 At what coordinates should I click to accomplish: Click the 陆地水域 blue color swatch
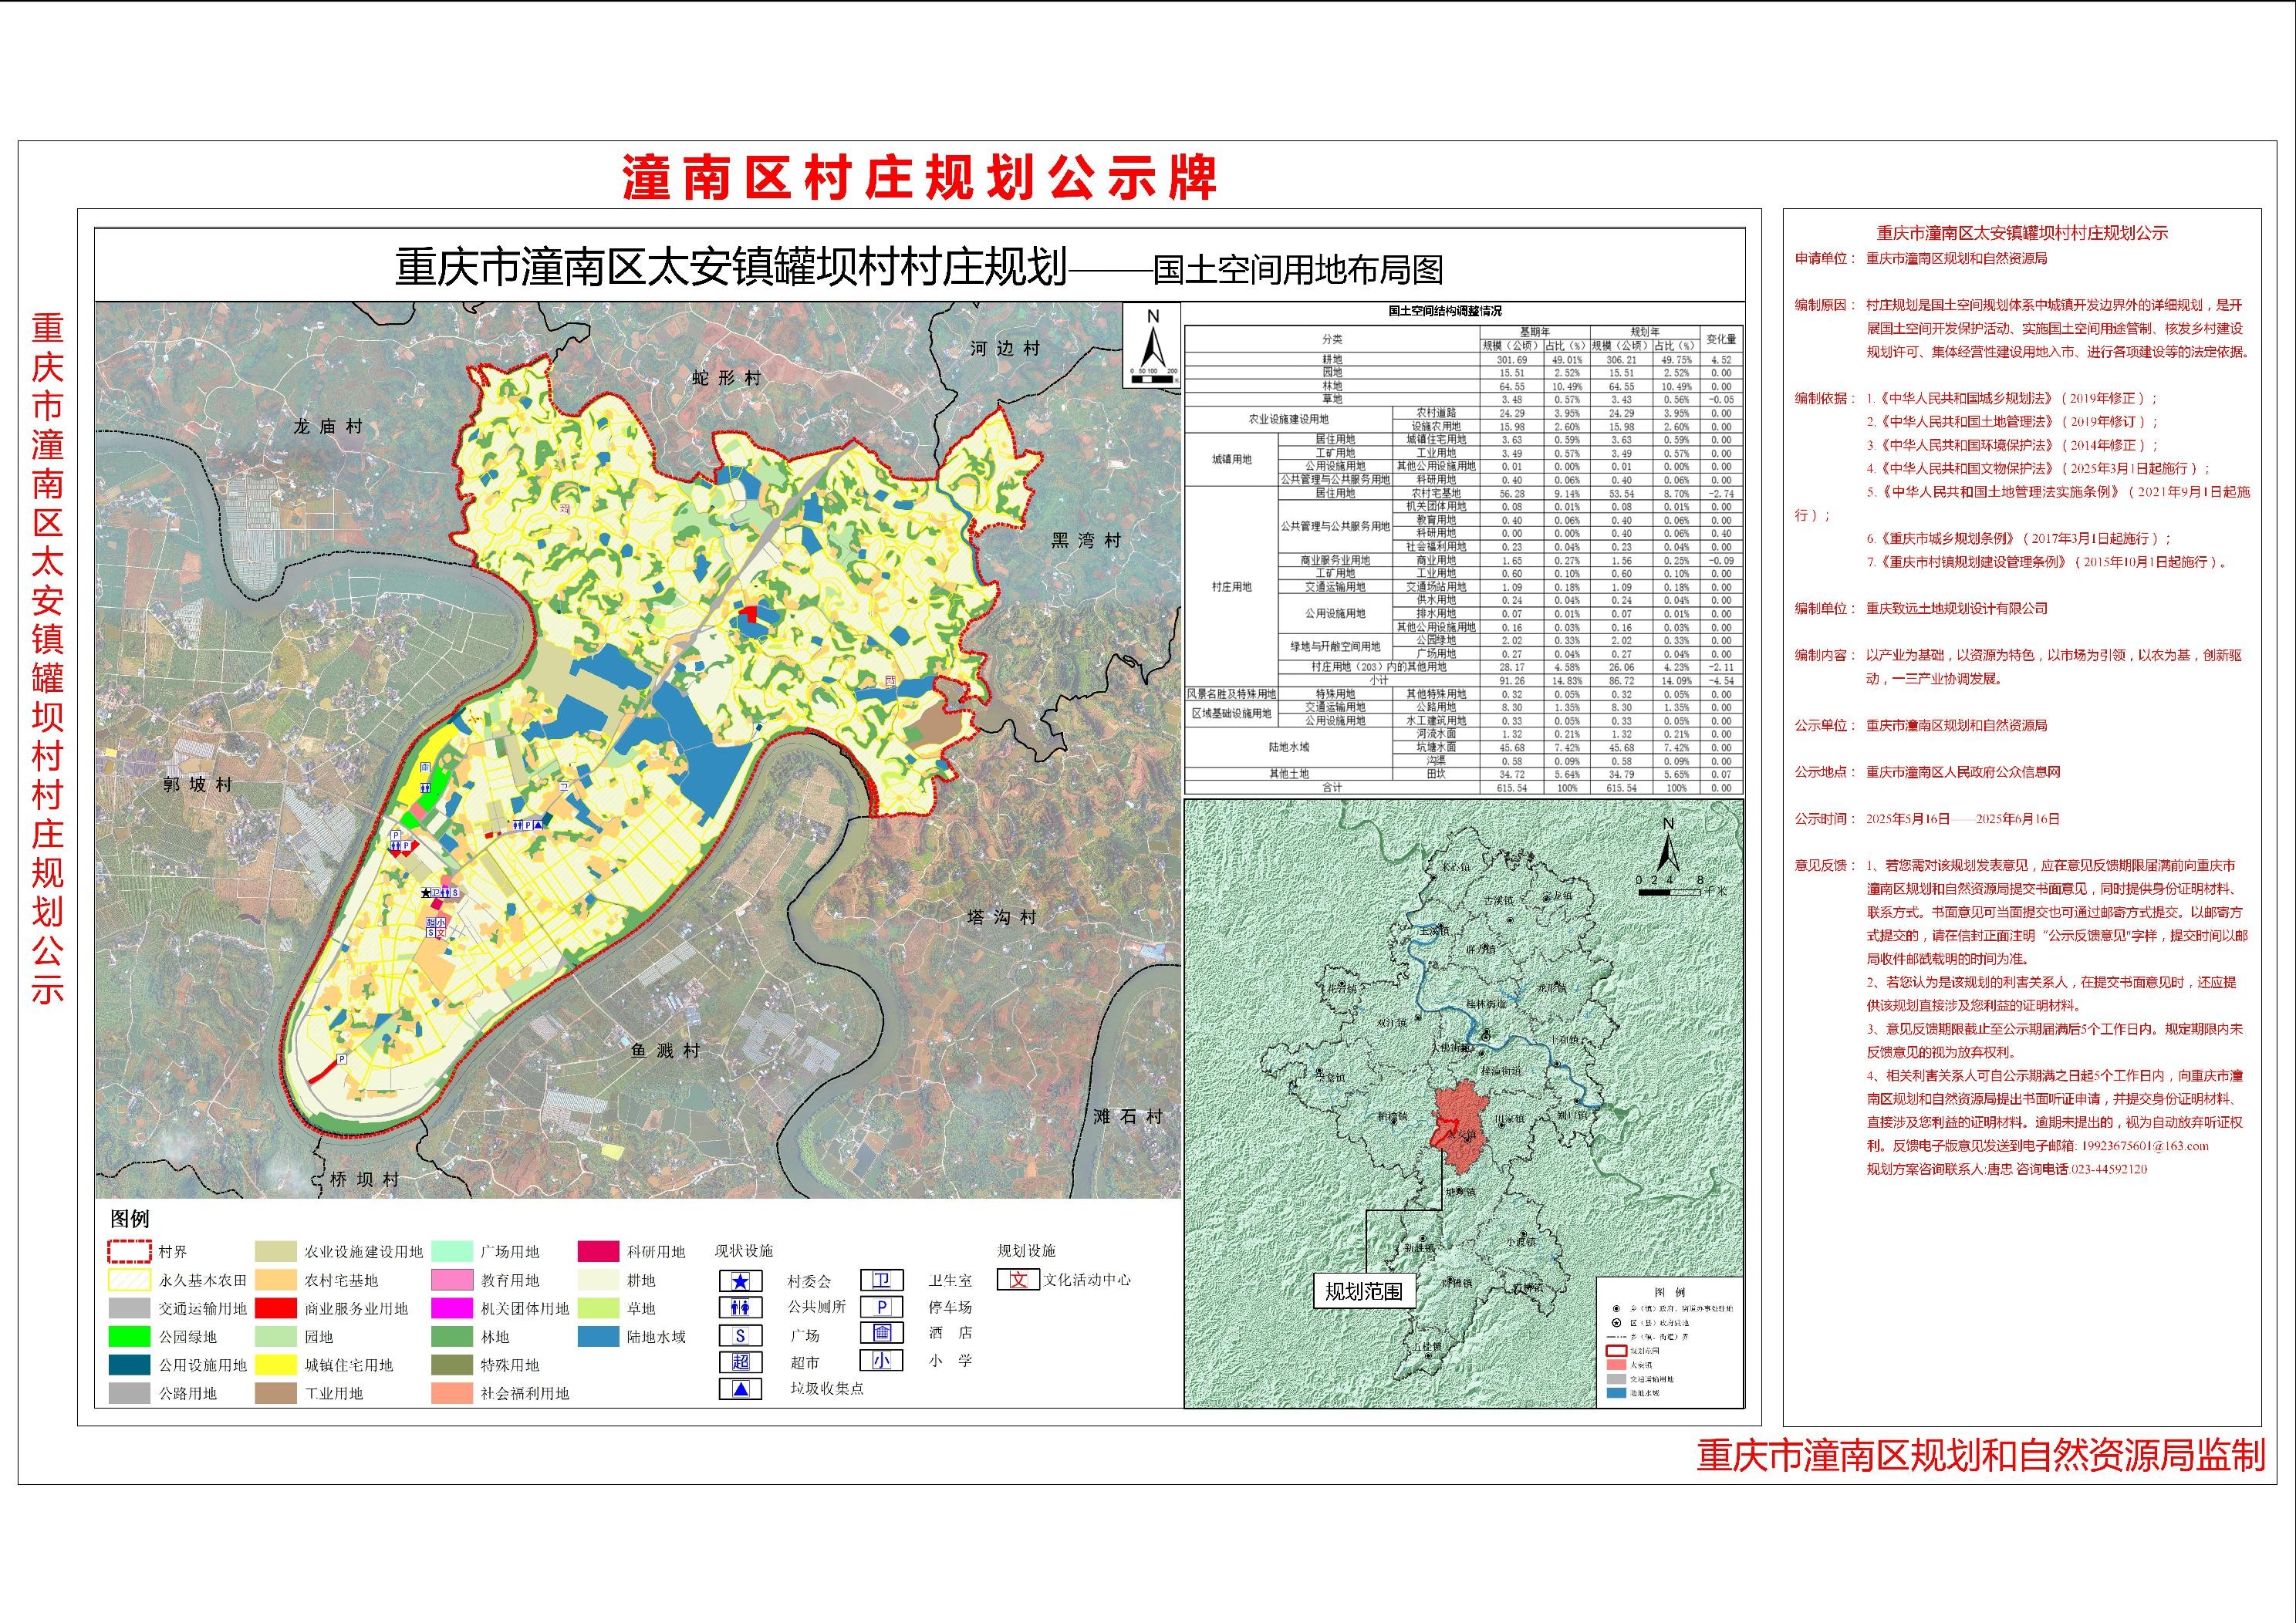point(598,1337)
